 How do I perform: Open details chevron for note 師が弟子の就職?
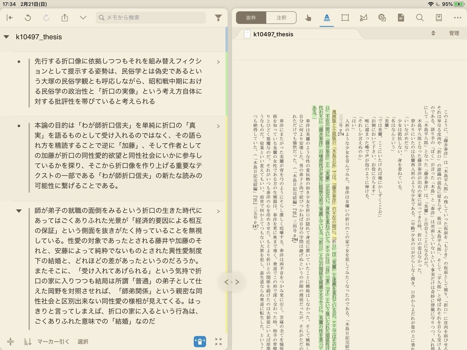[218, 211]
